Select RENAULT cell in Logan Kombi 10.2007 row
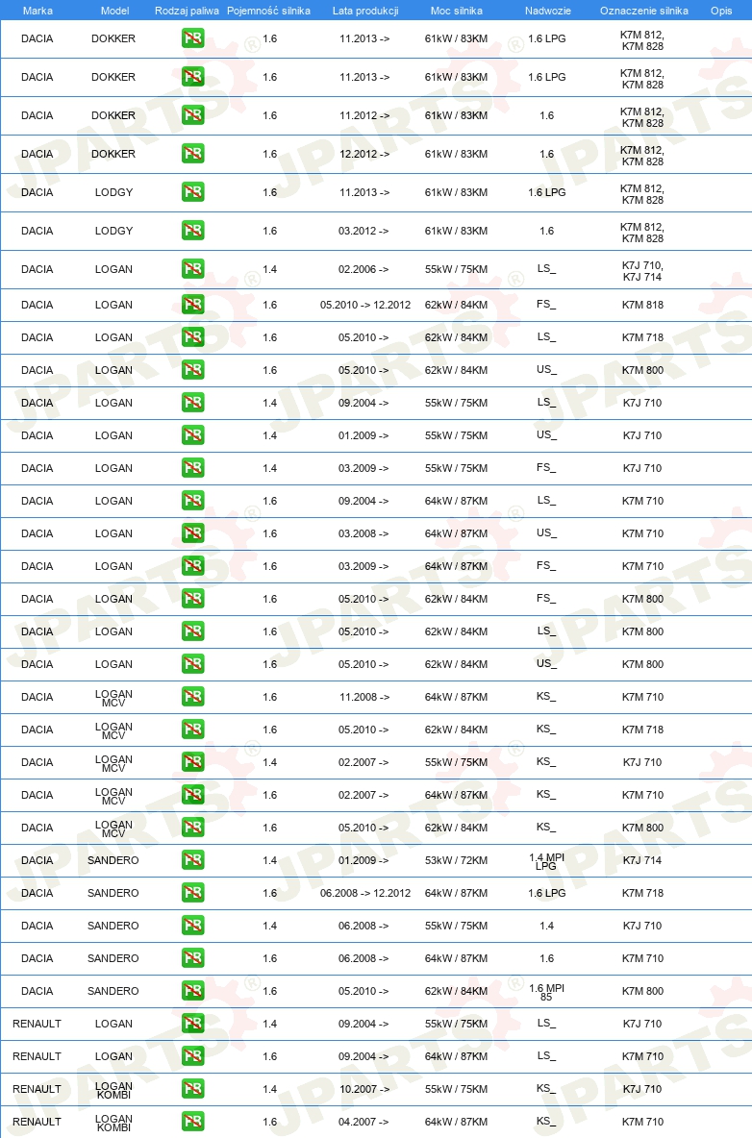 coord(37,1089)
